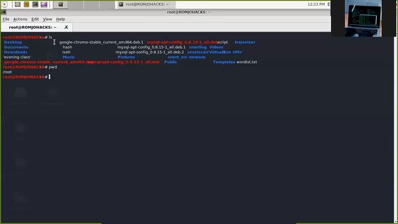
Task: Click the '/root' output line
Action: (7, 72)
